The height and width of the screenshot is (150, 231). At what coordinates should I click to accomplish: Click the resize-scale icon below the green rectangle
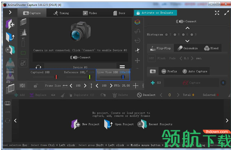coord(23,63)
